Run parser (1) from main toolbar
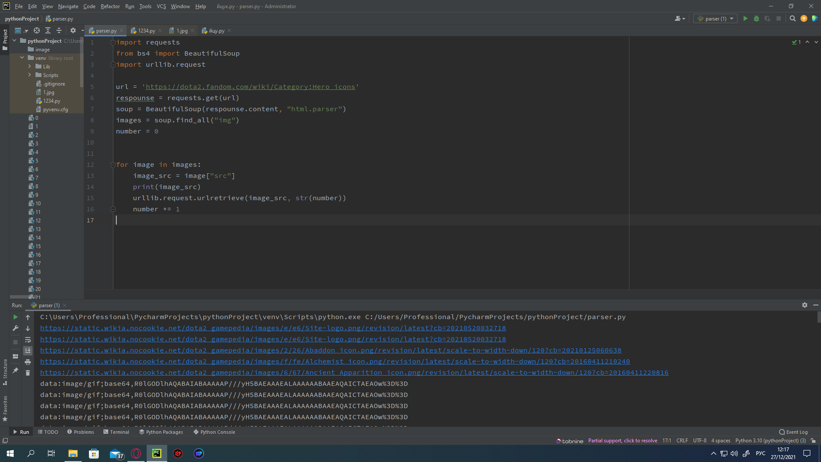The height and width of the screenshot is (462, 821). (x=745, y=19)
